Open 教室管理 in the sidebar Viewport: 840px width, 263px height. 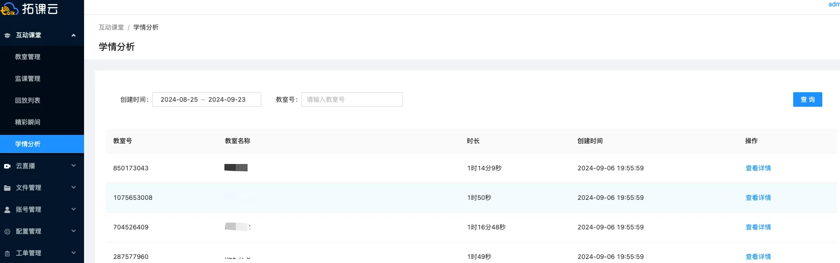pyautogui.click(x=28, y=57)
